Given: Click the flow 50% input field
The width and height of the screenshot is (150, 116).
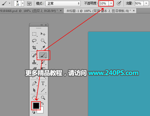Looking at the screenshot, I should tap(139, 4).
